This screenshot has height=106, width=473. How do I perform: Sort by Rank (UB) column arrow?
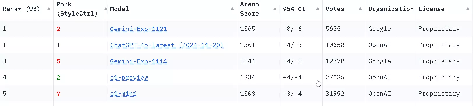(49, 9)
